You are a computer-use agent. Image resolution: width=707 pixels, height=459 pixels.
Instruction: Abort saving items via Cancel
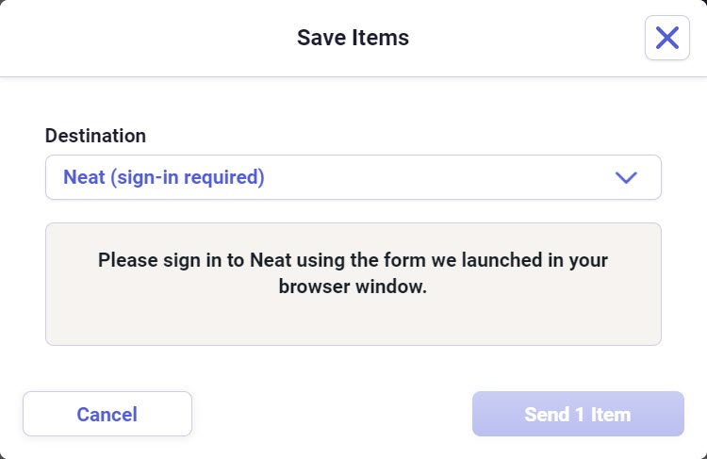pos(107,414)
